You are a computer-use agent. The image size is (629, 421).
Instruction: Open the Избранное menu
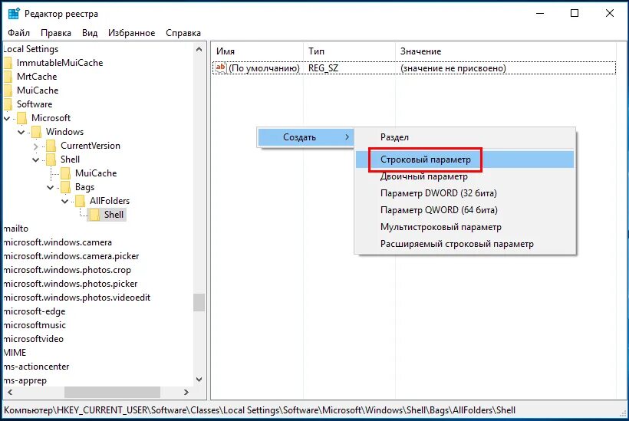click(132, 33)
